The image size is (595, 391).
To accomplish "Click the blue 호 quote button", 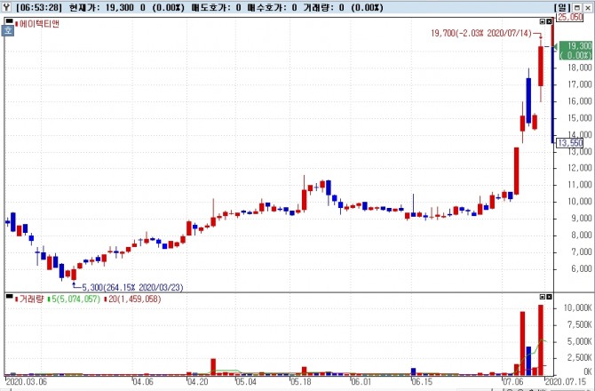I will (x=8, y=28).
